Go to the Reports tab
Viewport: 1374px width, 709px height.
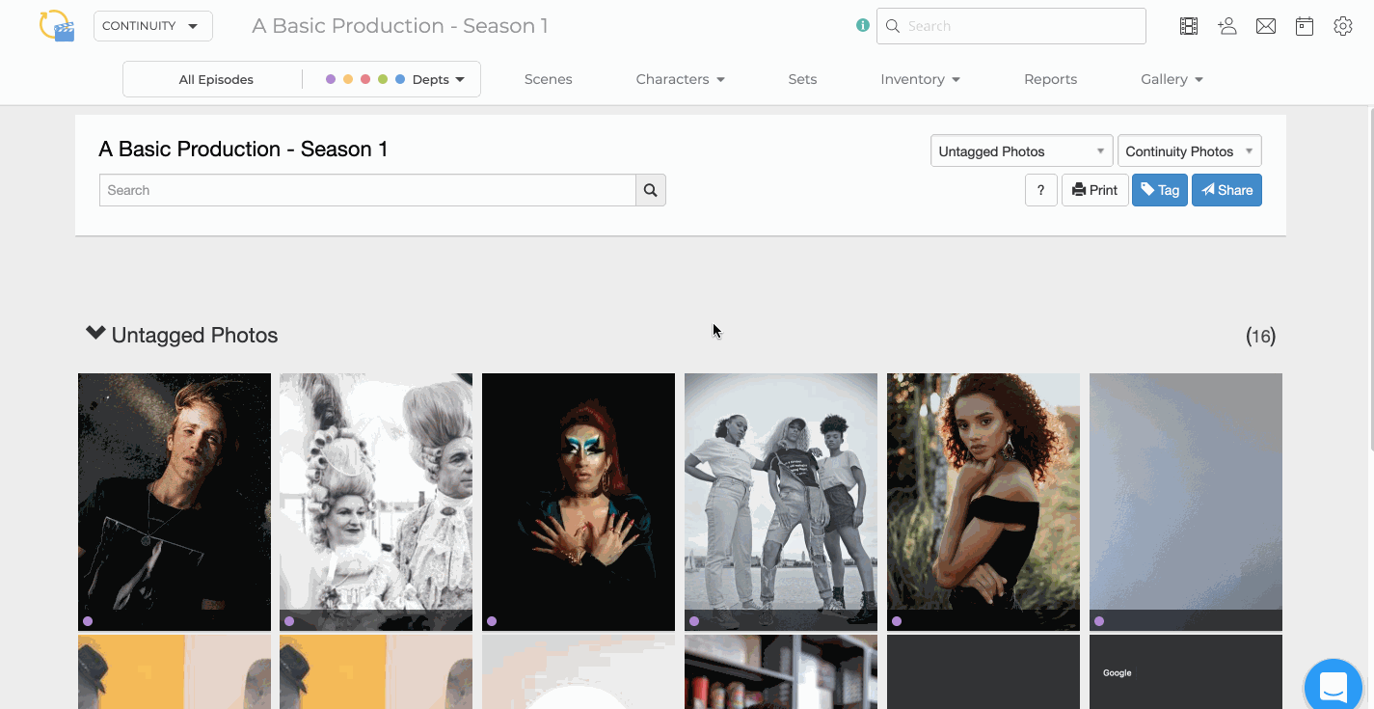1050,79
